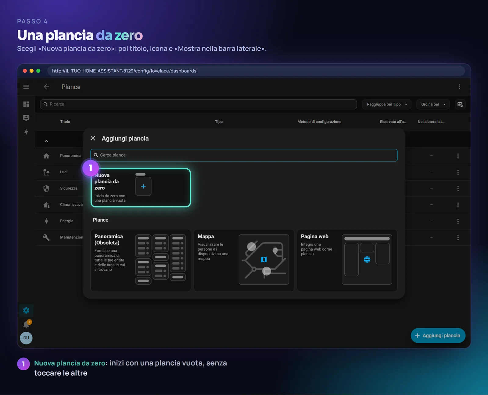Open Settings gear in sidebar
This screenshot has height=395, width=488.
click(26, 310)
